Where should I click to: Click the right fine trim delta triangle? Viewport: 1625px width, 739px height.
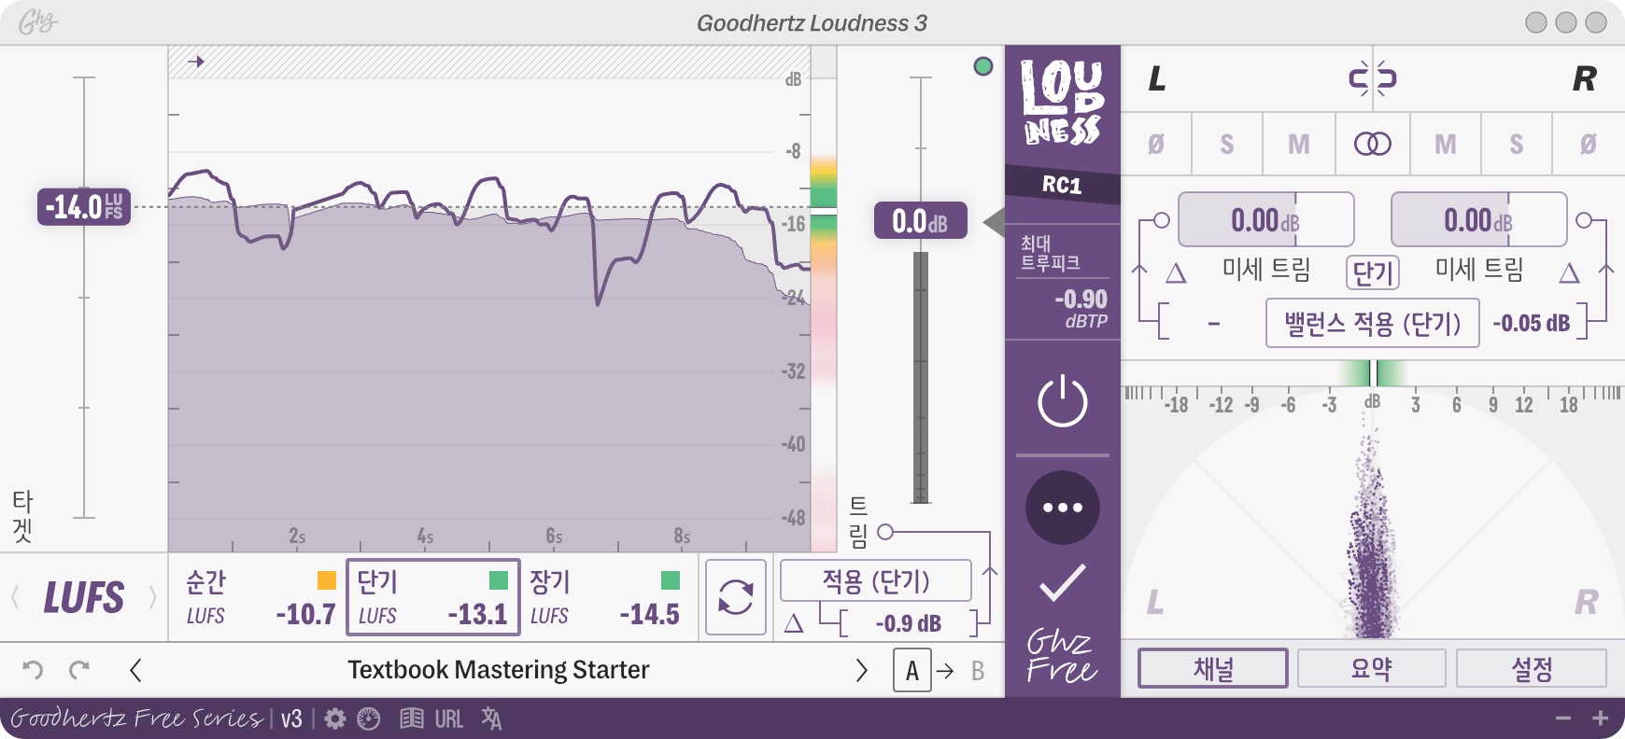pyautogui.click(x=1570, y=272)
